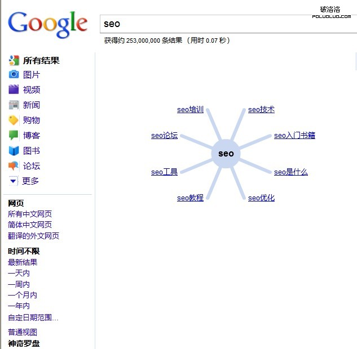Open the seo工具 wheel link
This screenshot has height=349, width=357.
click(x=164, y=172)
